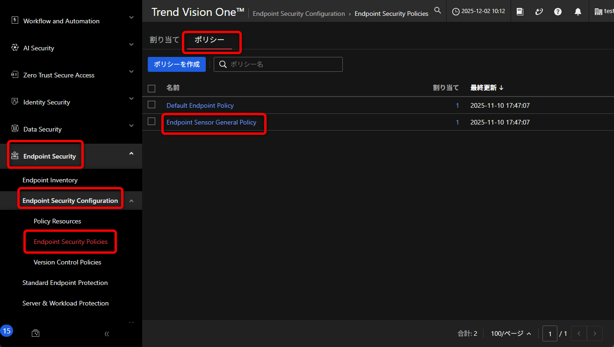Sort the table by 最終更新 column
This screenshot has height=347, width=614.
coord(487,88)
